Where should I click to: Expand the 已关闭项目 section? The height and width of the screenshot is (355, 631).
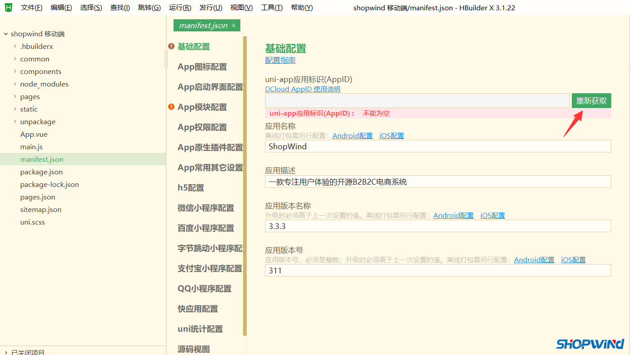point(5,352)
